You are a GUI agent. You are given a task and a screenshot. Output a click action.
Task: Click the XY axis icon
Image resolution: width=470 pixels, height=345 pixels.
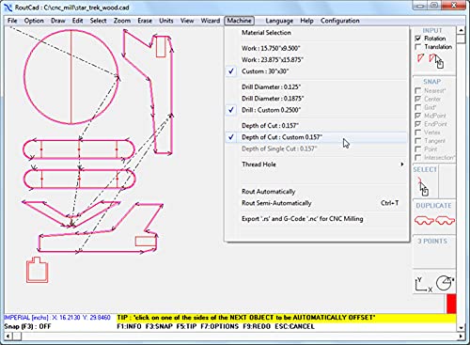[423, 285]
